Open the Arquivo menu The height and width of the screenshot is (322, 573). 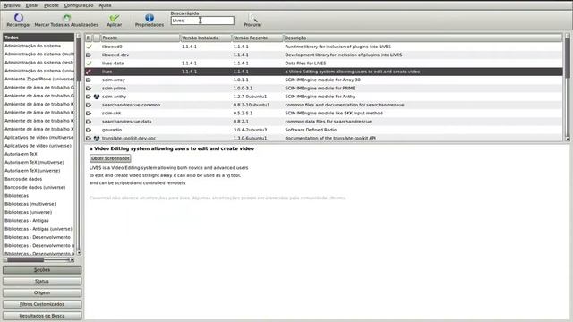(12, 5)
